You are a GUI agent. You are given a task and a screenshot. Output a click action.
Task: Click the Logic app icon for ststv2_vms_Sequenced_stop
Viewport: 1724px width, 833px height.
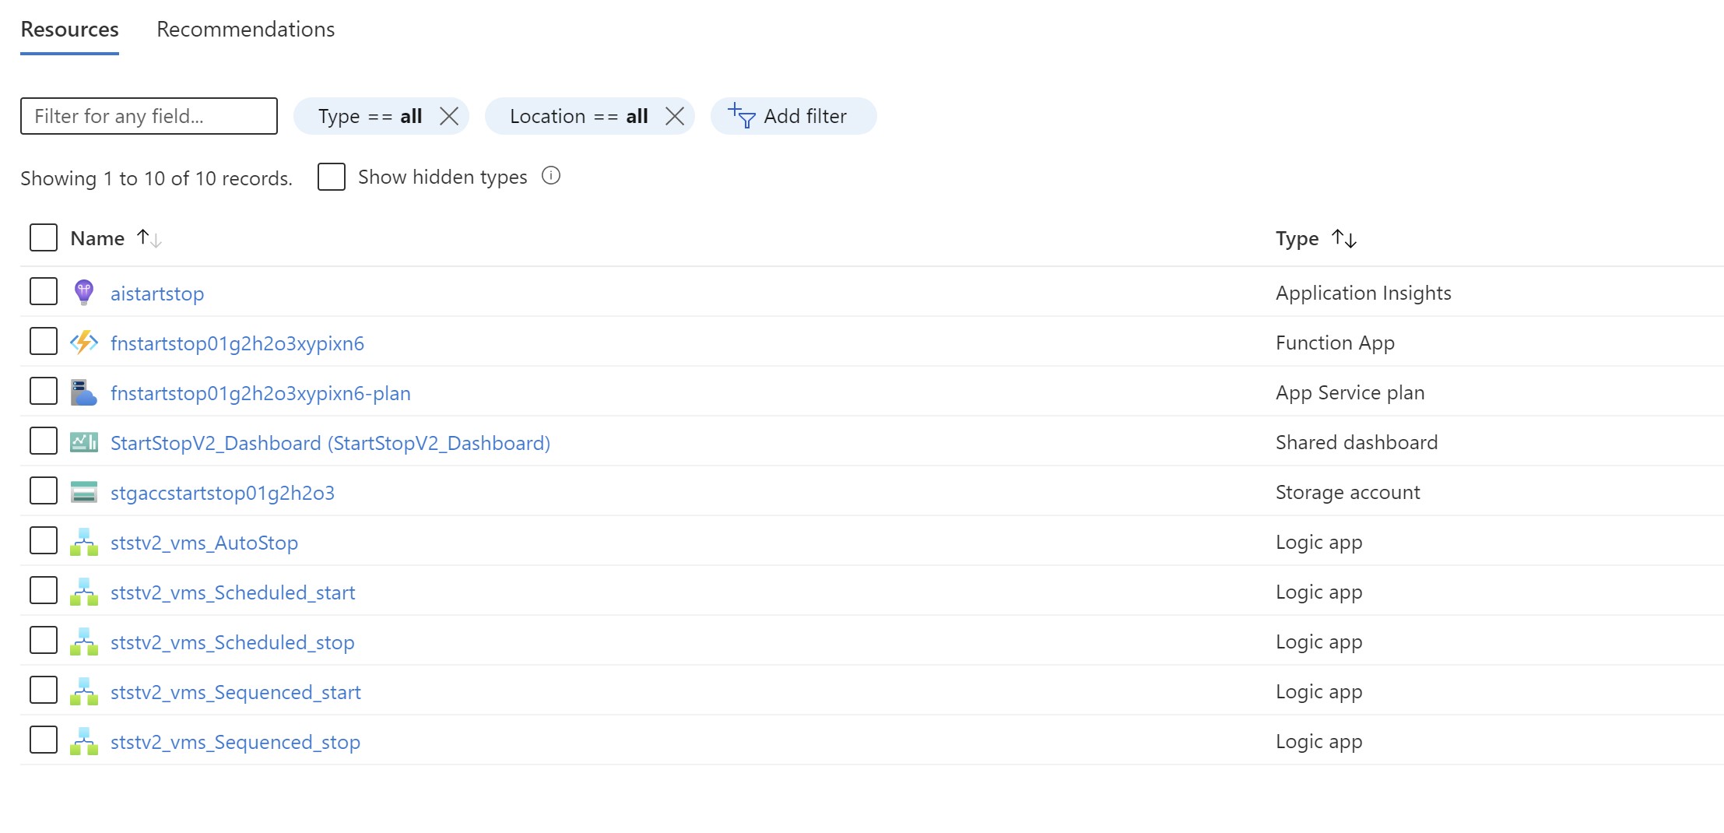[84, 741]
